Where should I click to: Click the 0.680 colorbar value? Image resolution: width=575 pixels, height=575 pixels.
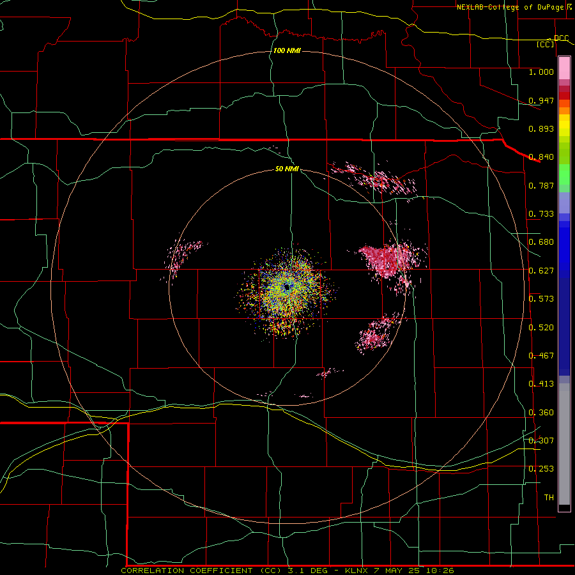tap(541, 242)
